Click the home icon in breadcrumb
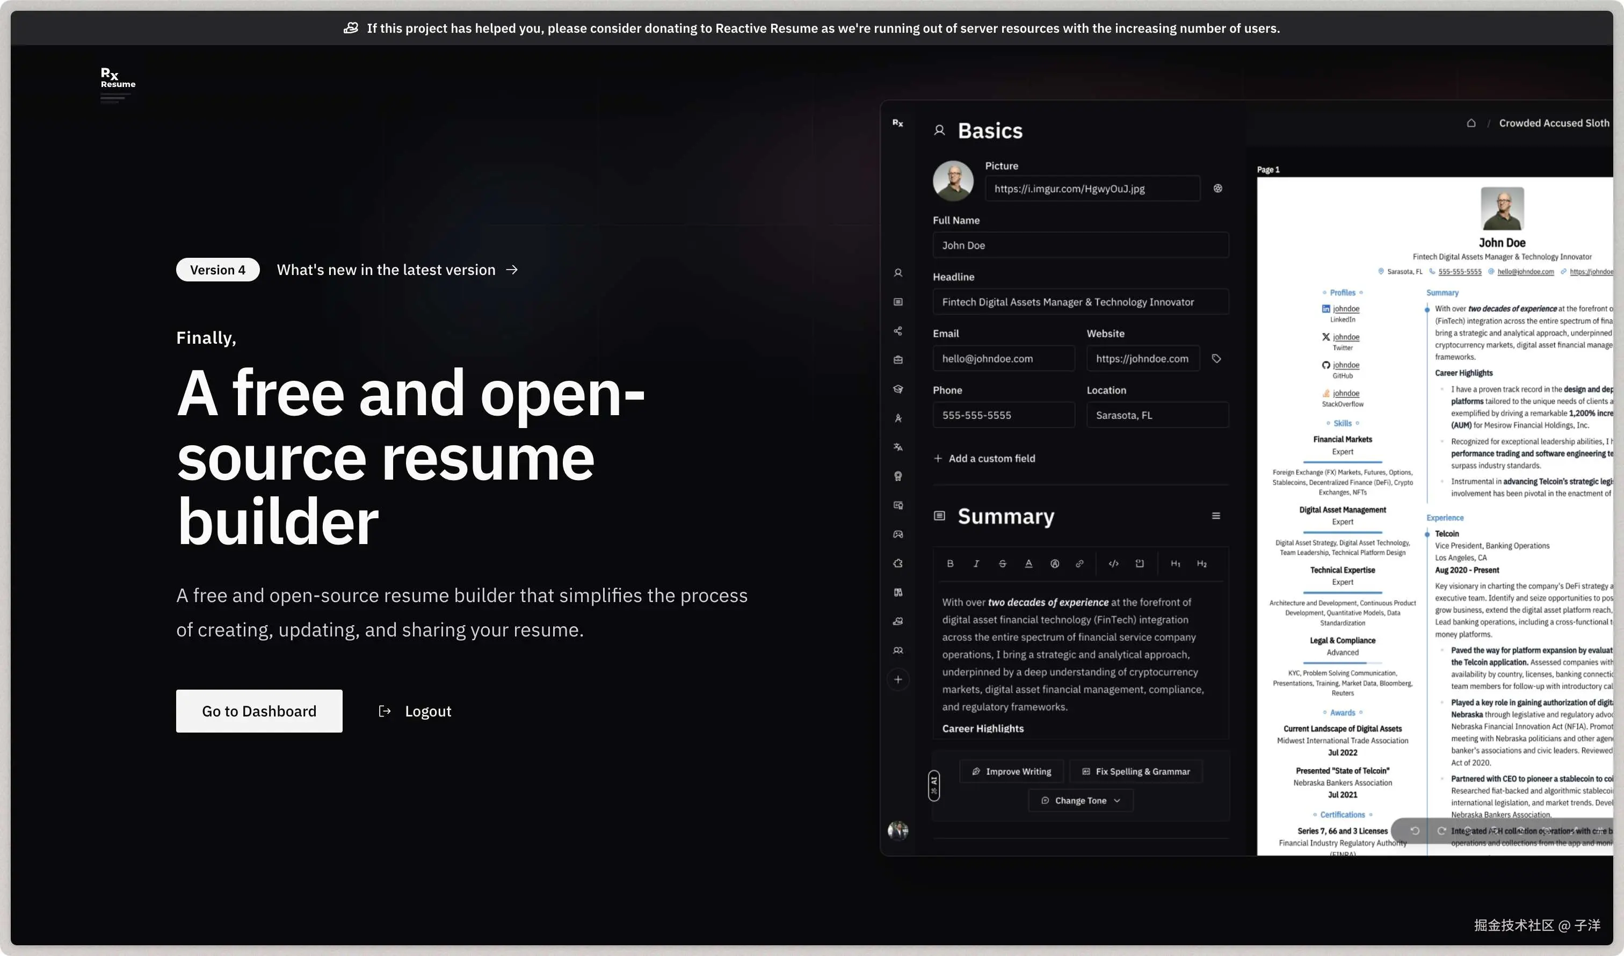 (1471, 123)
